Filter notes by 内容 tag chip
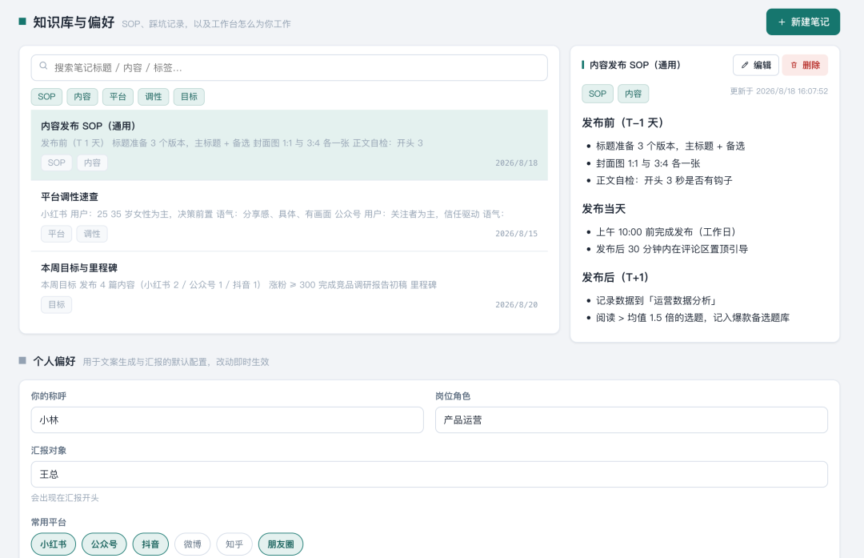Viewport: 864px width, 558px height. click(82, 97)
